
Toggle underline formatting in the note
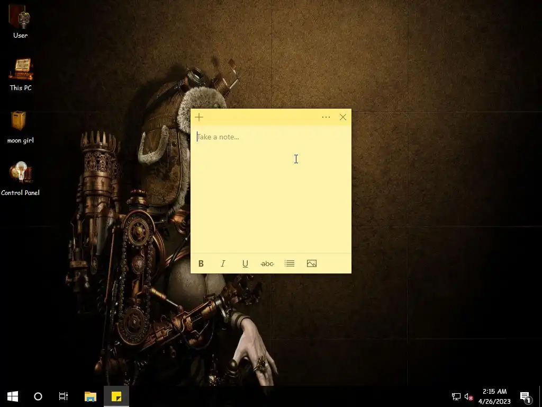(x=245, y=264)
